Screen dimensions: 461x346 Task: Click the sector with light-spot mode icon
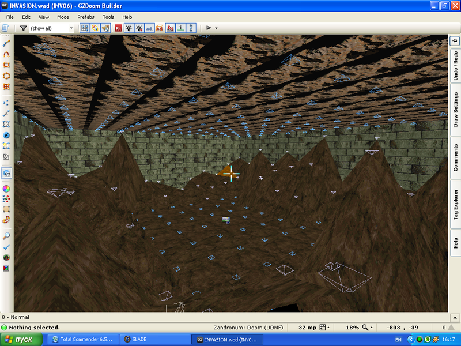click(x=6, y=146)
